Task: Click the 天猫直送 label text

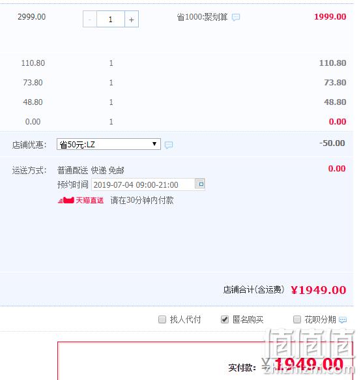Action: (90, 200)
